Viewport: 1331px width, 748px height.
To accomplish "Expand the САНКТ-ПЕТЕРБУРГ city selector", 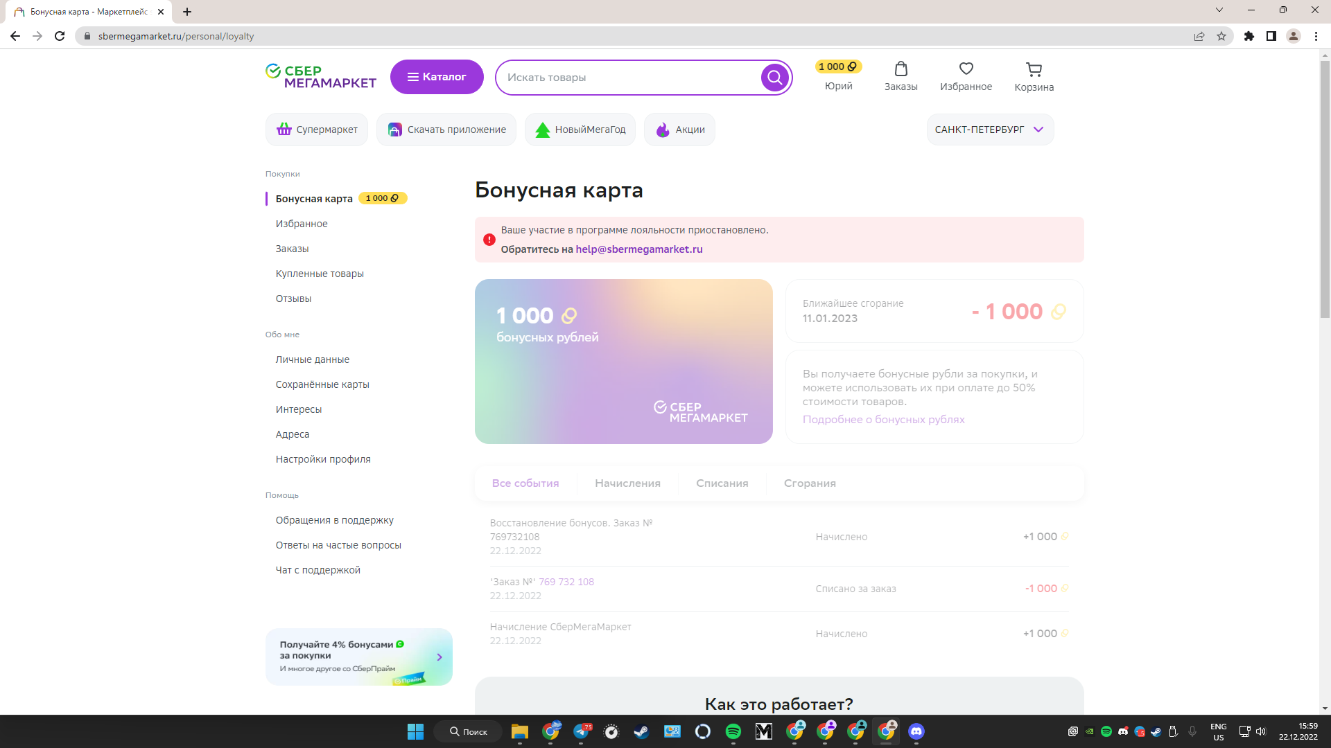I will click(990, 130).
